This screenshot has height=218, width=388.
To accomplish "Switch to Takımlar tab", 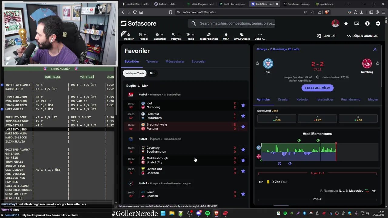I will pyautogui.click(x=152, y=61).
